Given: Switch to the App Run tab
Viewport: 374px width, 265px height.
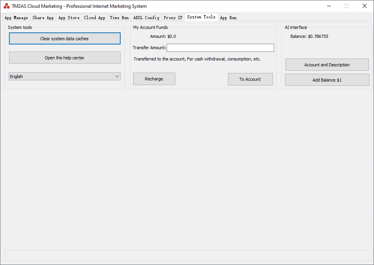Looking at the screenshot, I should click(x=228, y=18).
